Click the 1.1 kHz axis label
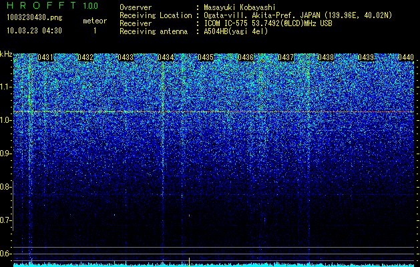 pyautogui.click(x=6, y=87)
